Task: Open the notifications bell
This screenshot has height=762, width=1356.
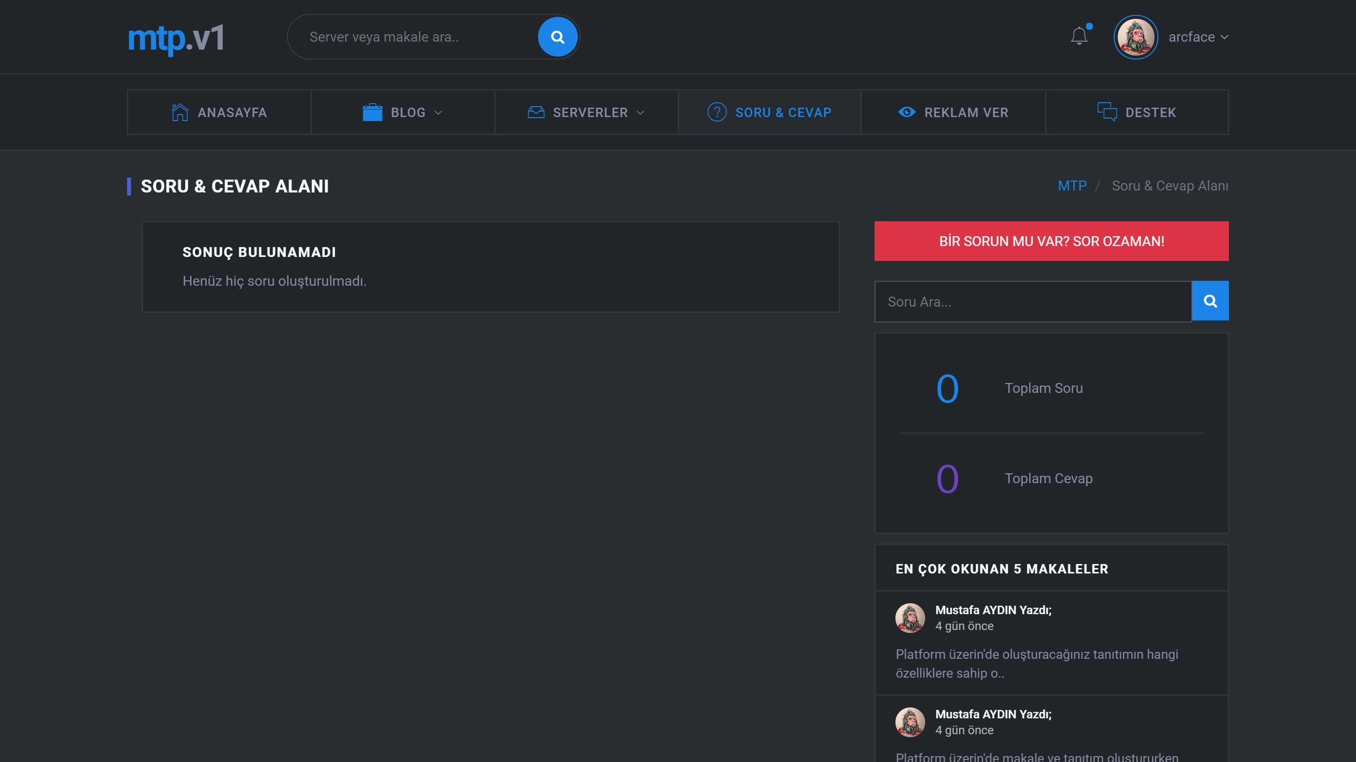Action: pyautogui.click(x=1079, y=36)
